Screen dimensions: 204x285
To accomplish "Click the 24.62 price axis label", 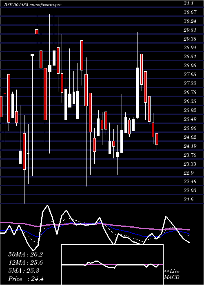I will [191, 137].
